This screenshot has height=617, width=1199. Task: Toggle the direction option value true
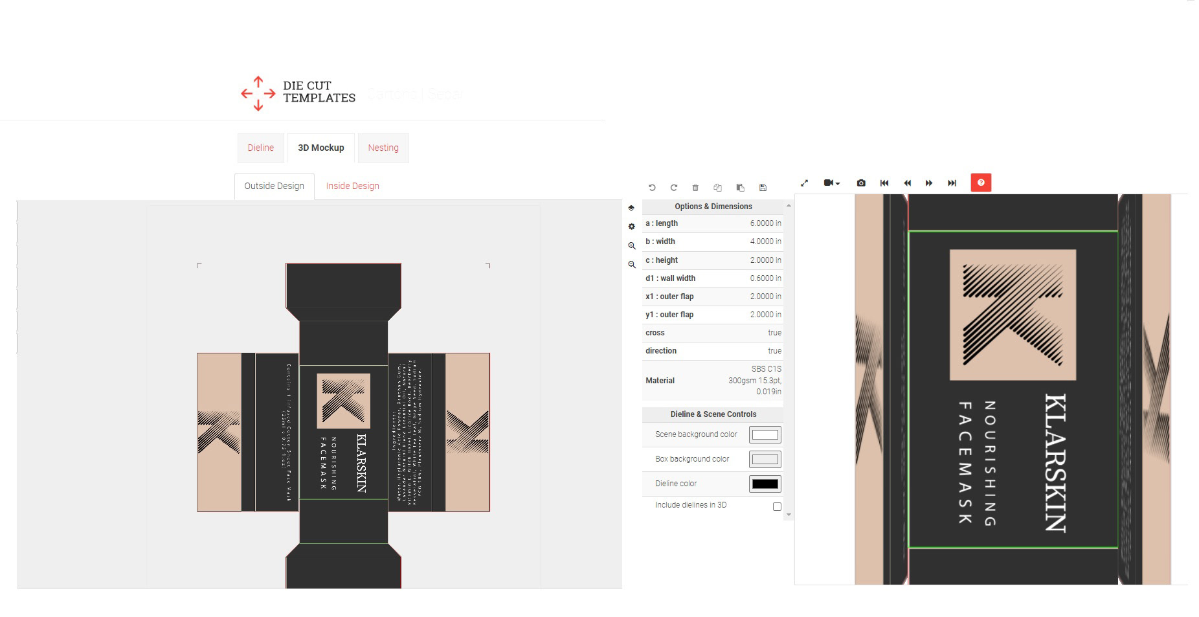coord(775,351)
